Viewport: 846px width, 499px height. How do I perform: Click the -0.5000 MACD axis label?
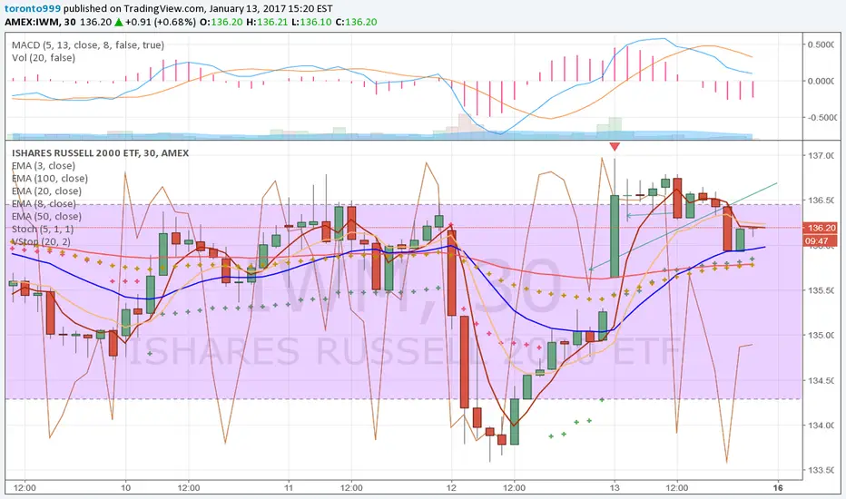coord(820,118)
